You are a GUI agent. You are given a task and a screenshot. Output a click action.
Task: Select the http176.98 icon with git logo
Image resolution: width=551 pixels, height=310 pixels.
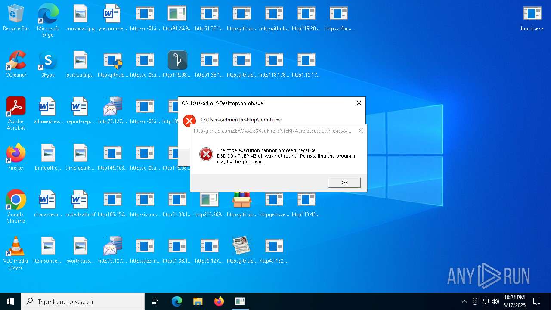[177, 65]
